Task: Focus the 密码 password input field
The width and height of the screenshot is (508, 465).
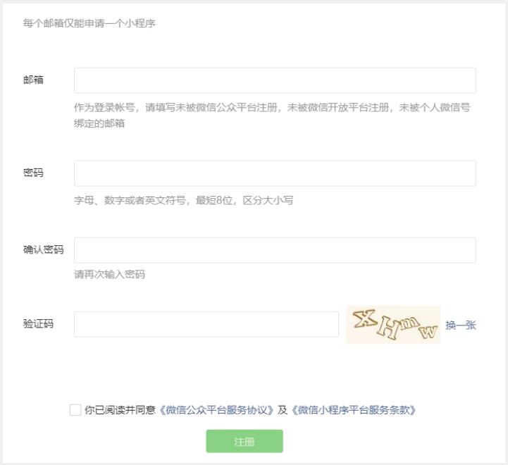Action: coord(275,173)
